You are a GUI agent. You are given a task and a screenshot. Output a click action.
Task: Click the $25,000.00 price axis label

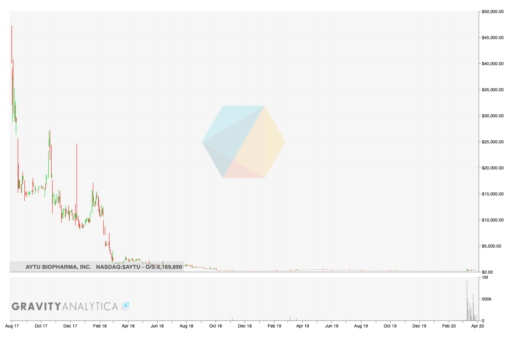[493, 142]
